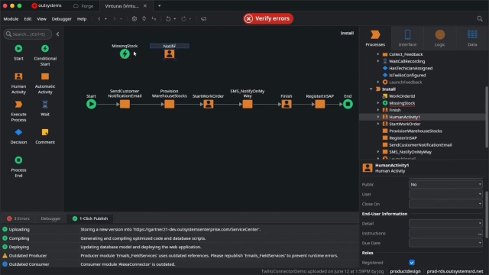Collapse the Install process tree node
This screenshot has width=489, height=275.
371,89
